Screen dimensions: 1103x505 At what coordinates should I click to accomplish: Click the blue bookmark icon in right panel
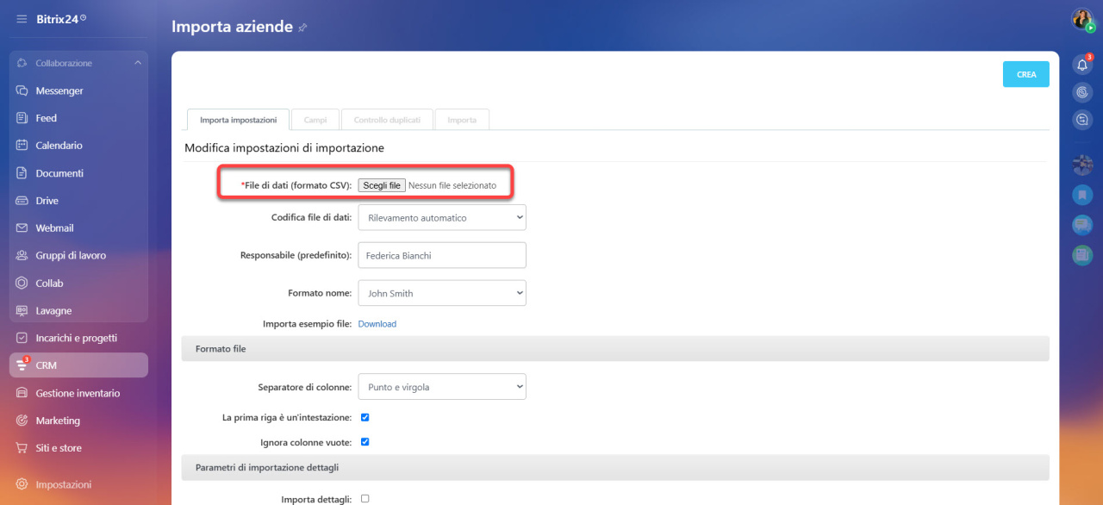pos(1082,195)
